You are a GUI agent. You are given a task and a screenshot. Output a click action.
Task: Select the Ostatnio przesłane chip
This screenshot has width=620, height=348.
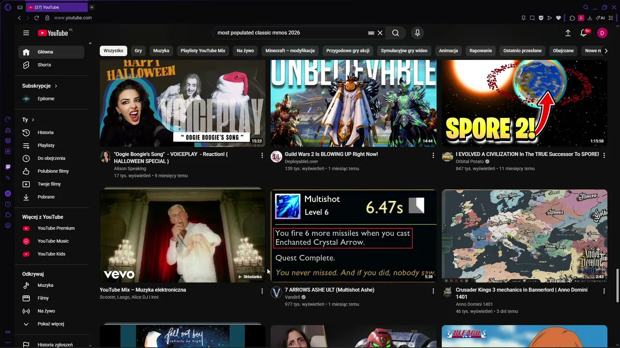click(x=522, y=51)
